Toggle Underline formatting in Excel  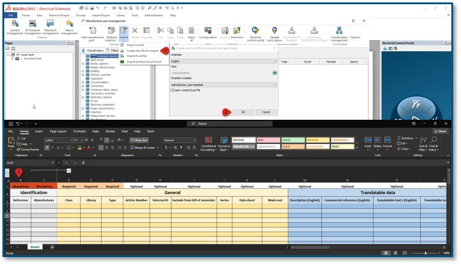(58, 148)
